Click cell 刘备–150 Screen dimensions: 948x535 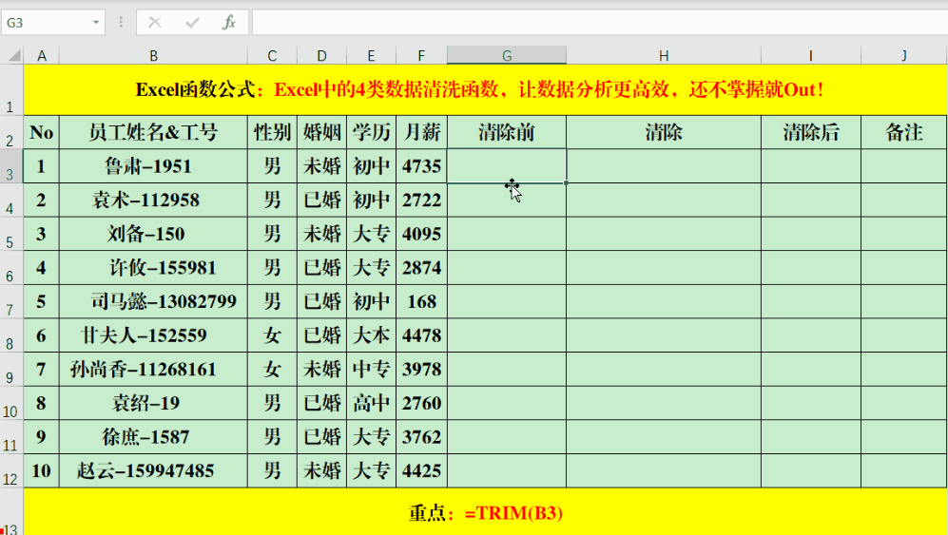154,234
